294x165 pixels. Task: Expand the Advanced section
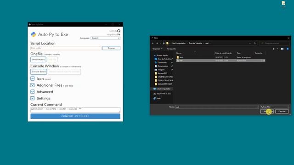[x=33, y=92]
